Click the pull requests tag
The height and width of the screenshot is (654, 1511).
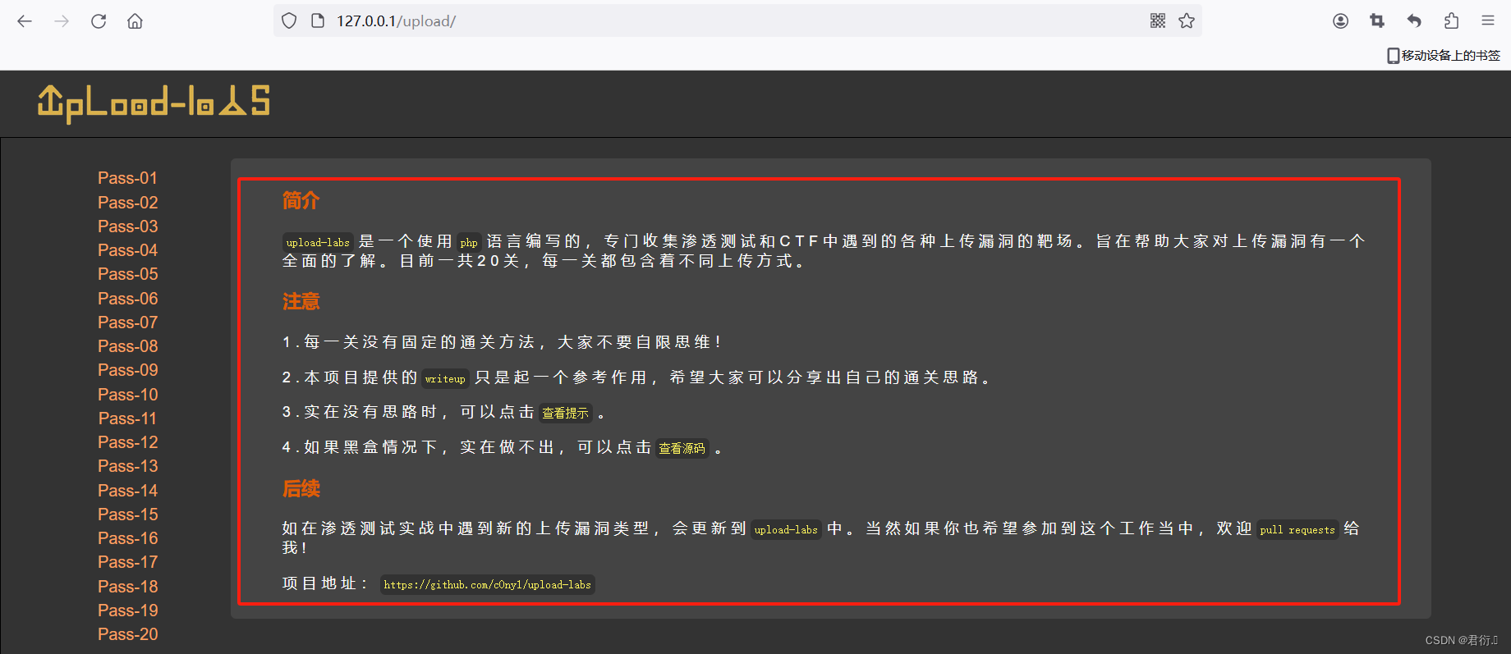point(1297,529)
